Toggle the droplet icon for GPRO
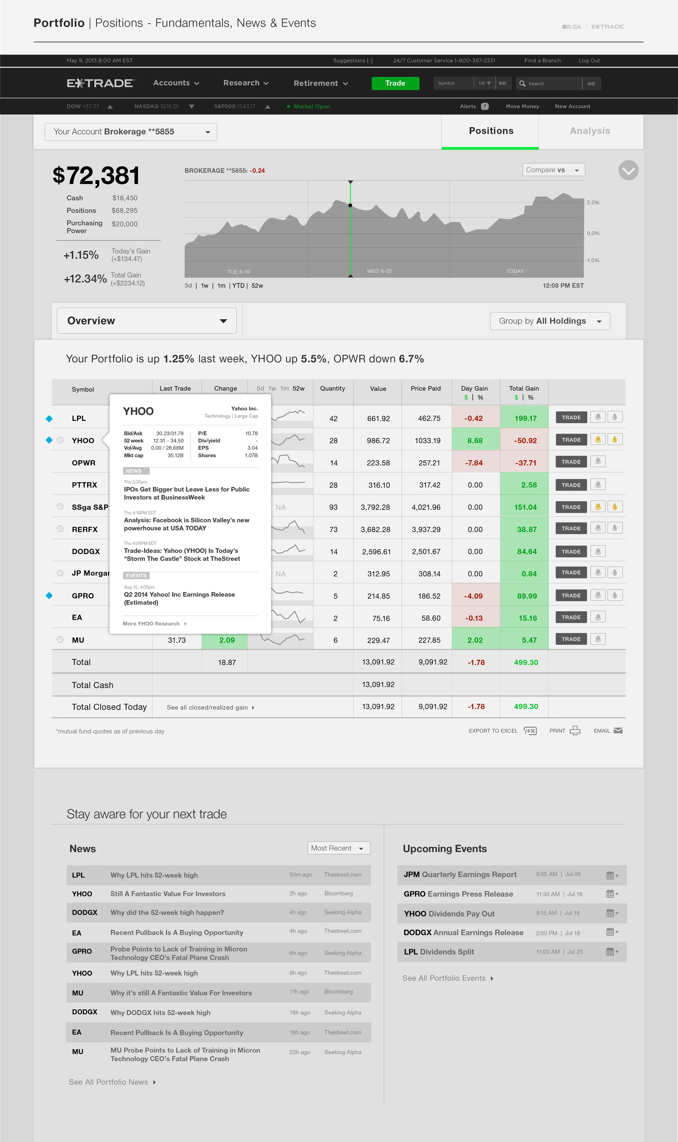Viewport: 678px width, 1142px height. [x=615, y=595]
